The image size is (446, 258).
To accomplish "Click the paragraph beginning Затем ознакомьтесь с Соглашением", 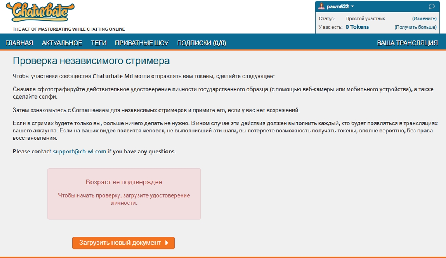I will pos(156,110).
